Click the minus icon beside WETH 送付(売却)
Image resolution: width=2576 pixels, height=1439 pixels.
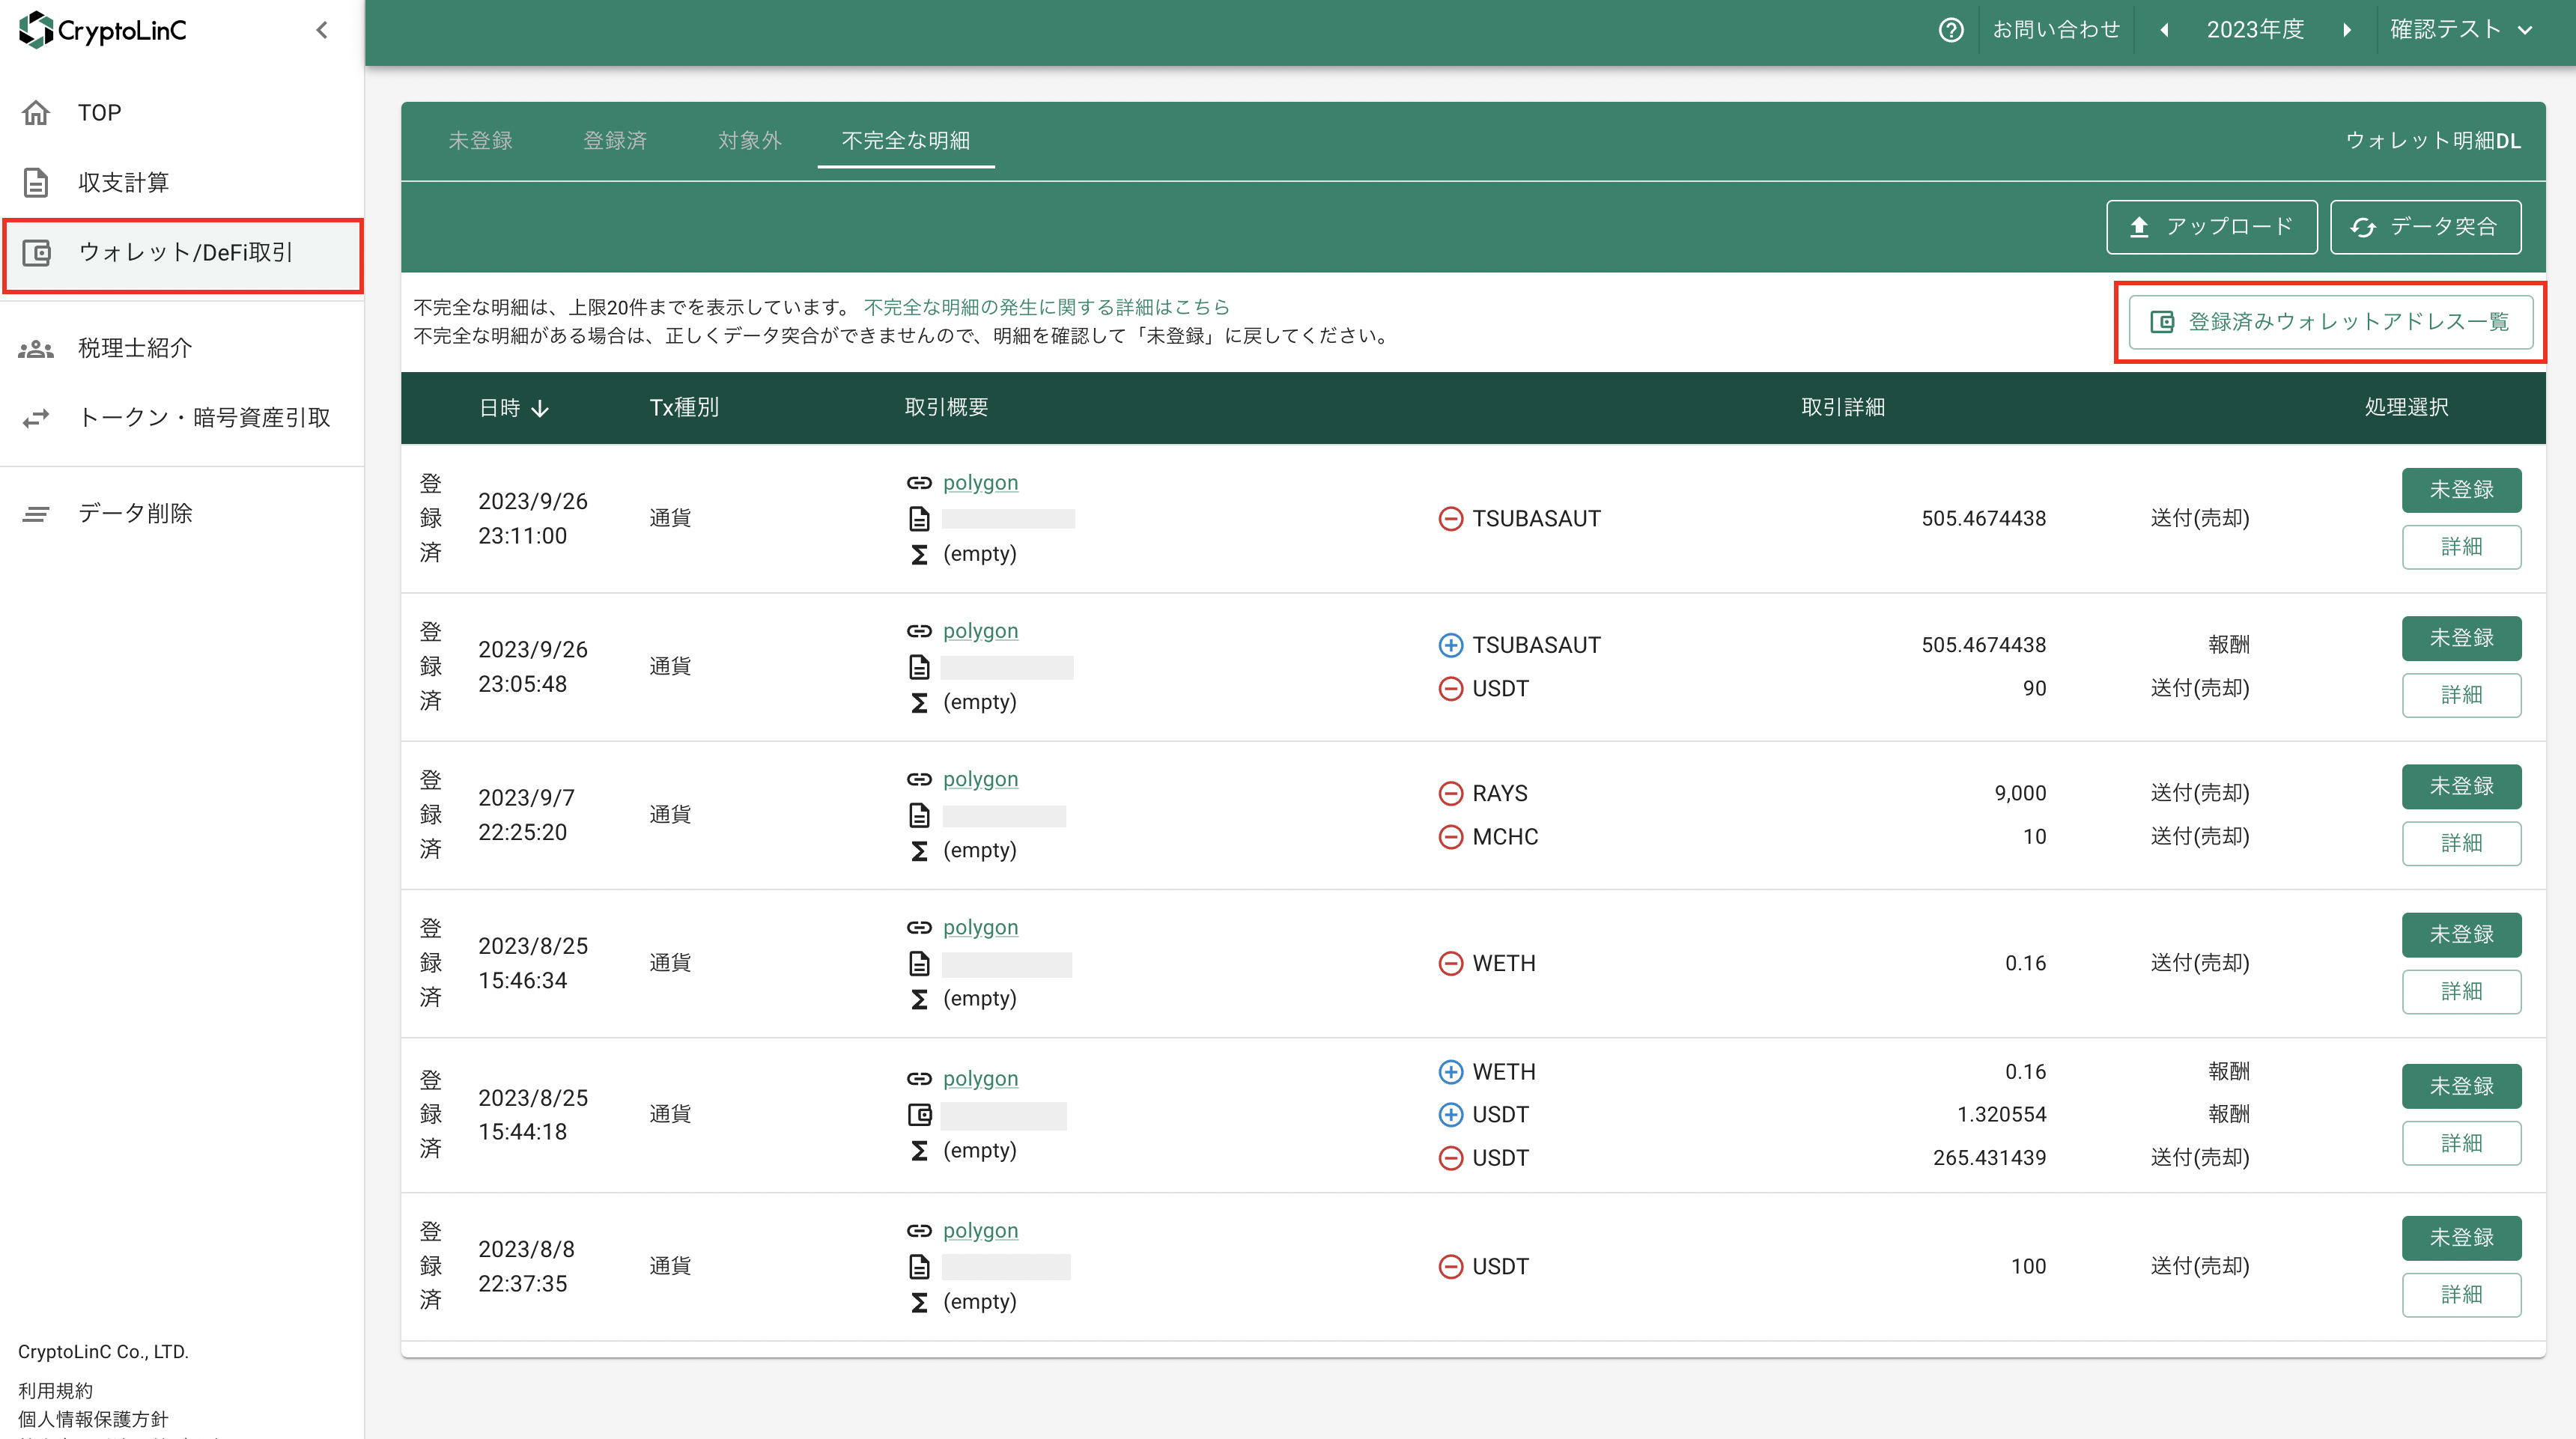(x=1450, y=963)
